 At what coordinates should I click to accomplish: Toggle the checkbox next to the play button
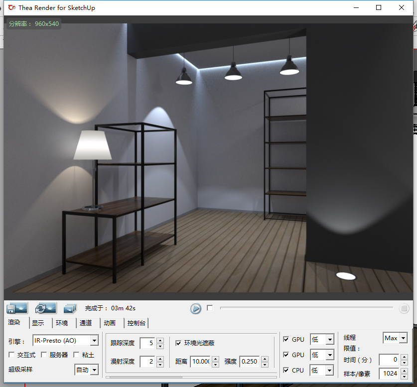(x=210, y=308)
